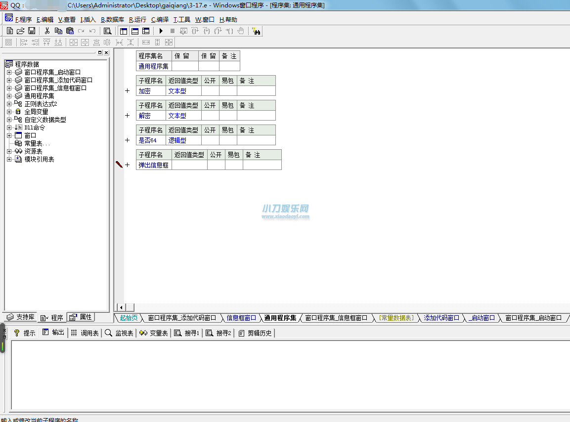Switch to the 剪辑历史 output tab
This screenshot has height=422, width=570.
pos(255,333)
